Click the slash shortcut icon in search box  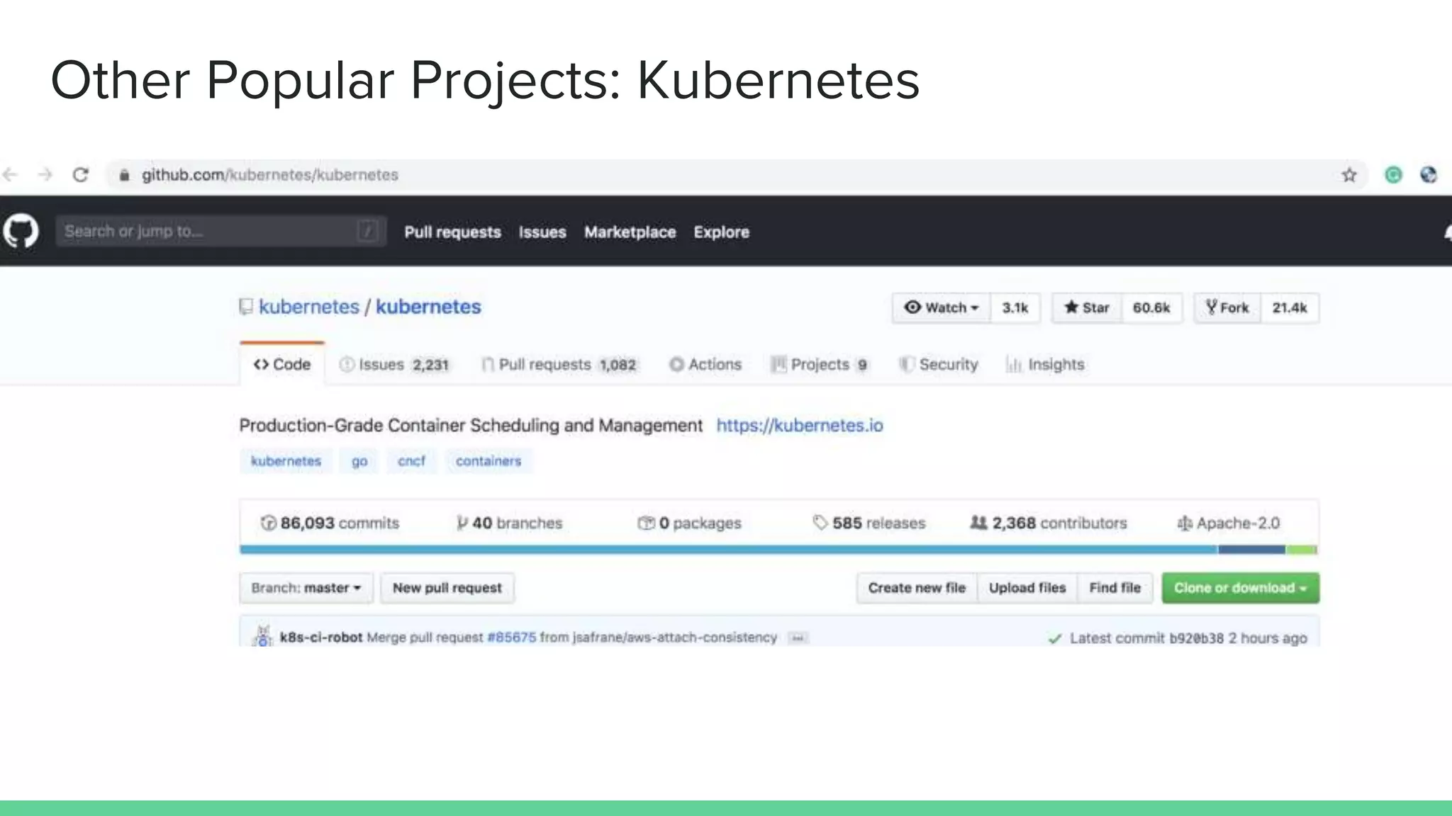coord(367,231)
